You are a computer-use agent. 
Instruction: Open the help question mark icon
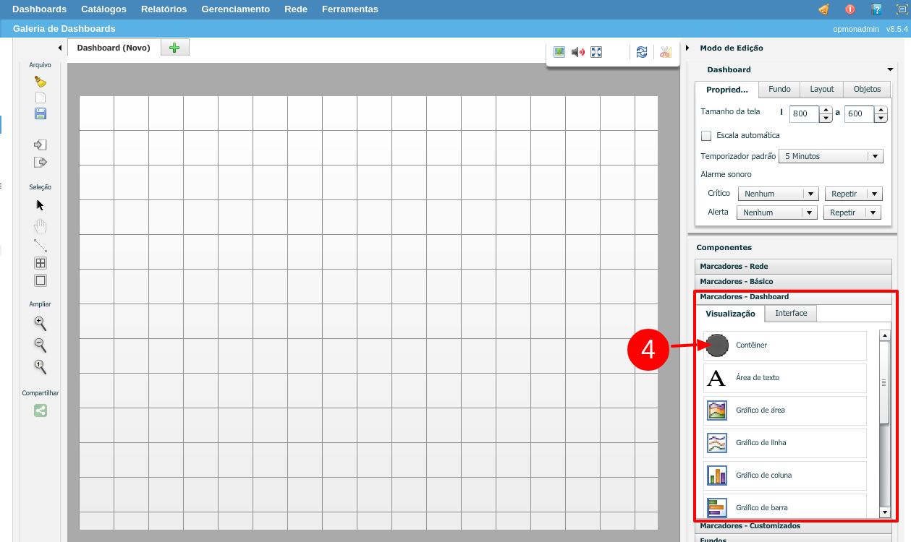[x=876, y=9]
